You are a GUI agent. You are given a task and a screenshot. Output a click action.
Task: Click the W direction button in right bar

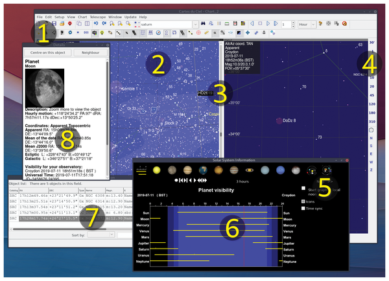coord(371,162)
